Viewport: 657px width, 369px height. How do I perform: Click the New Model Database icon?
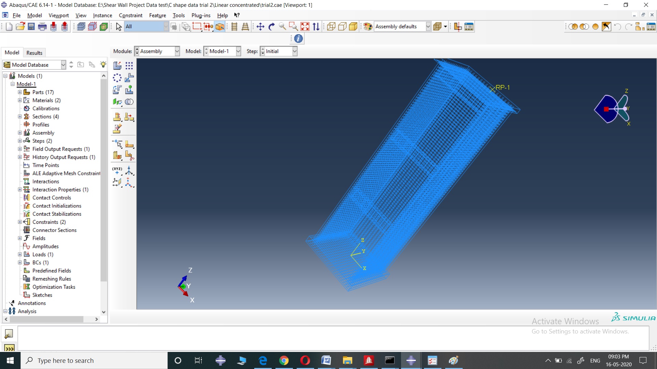pos(9,26)
